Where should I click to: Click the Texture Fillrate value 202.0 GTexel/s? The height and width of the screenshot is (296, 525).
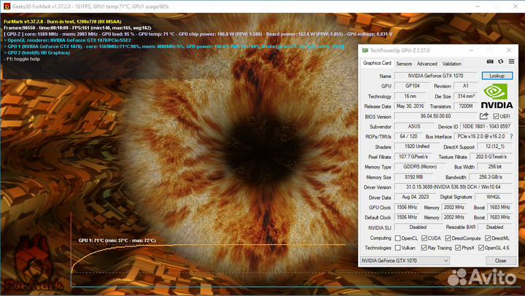click(491, 156)
